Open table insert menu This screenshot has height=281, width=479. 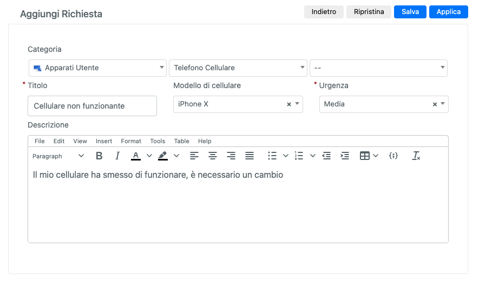(369, 156)
